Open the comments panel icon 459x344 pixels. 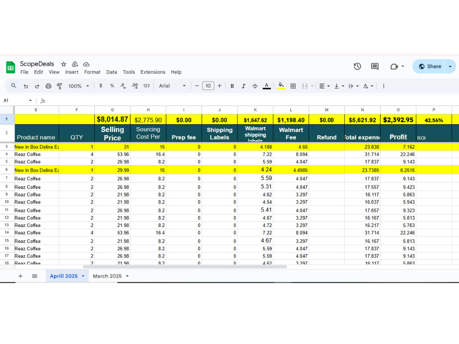click(x=375, y=67)
